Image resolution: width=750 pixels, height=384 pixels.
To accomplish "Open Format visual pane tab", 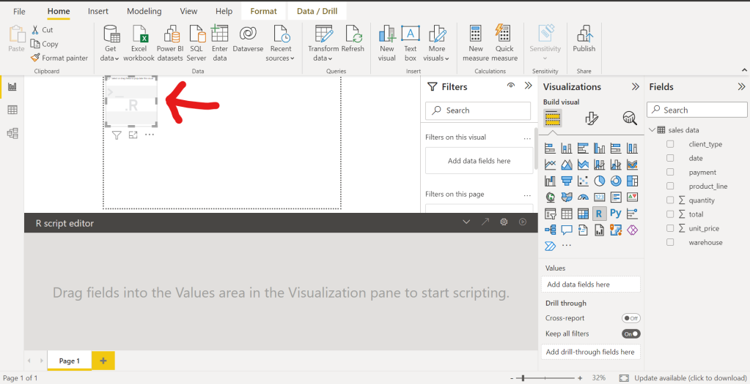I will tap(592, 118).
